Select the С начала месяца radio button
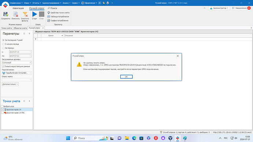Image resolution: width=253 pixels, height=142 pixels. pyautogui.click(x=3, y=44)
